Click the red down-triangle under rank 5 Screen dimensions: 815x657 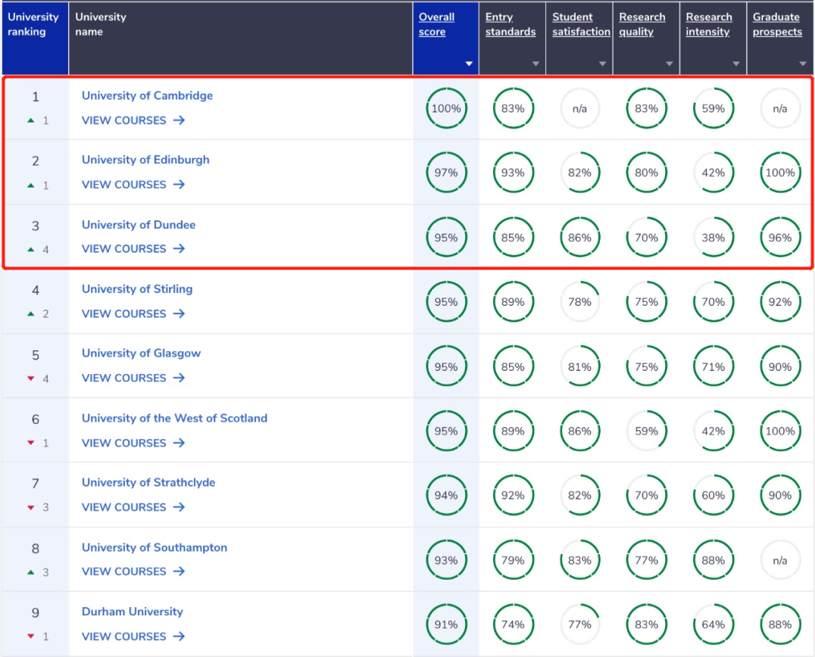[x=30, y=378]
